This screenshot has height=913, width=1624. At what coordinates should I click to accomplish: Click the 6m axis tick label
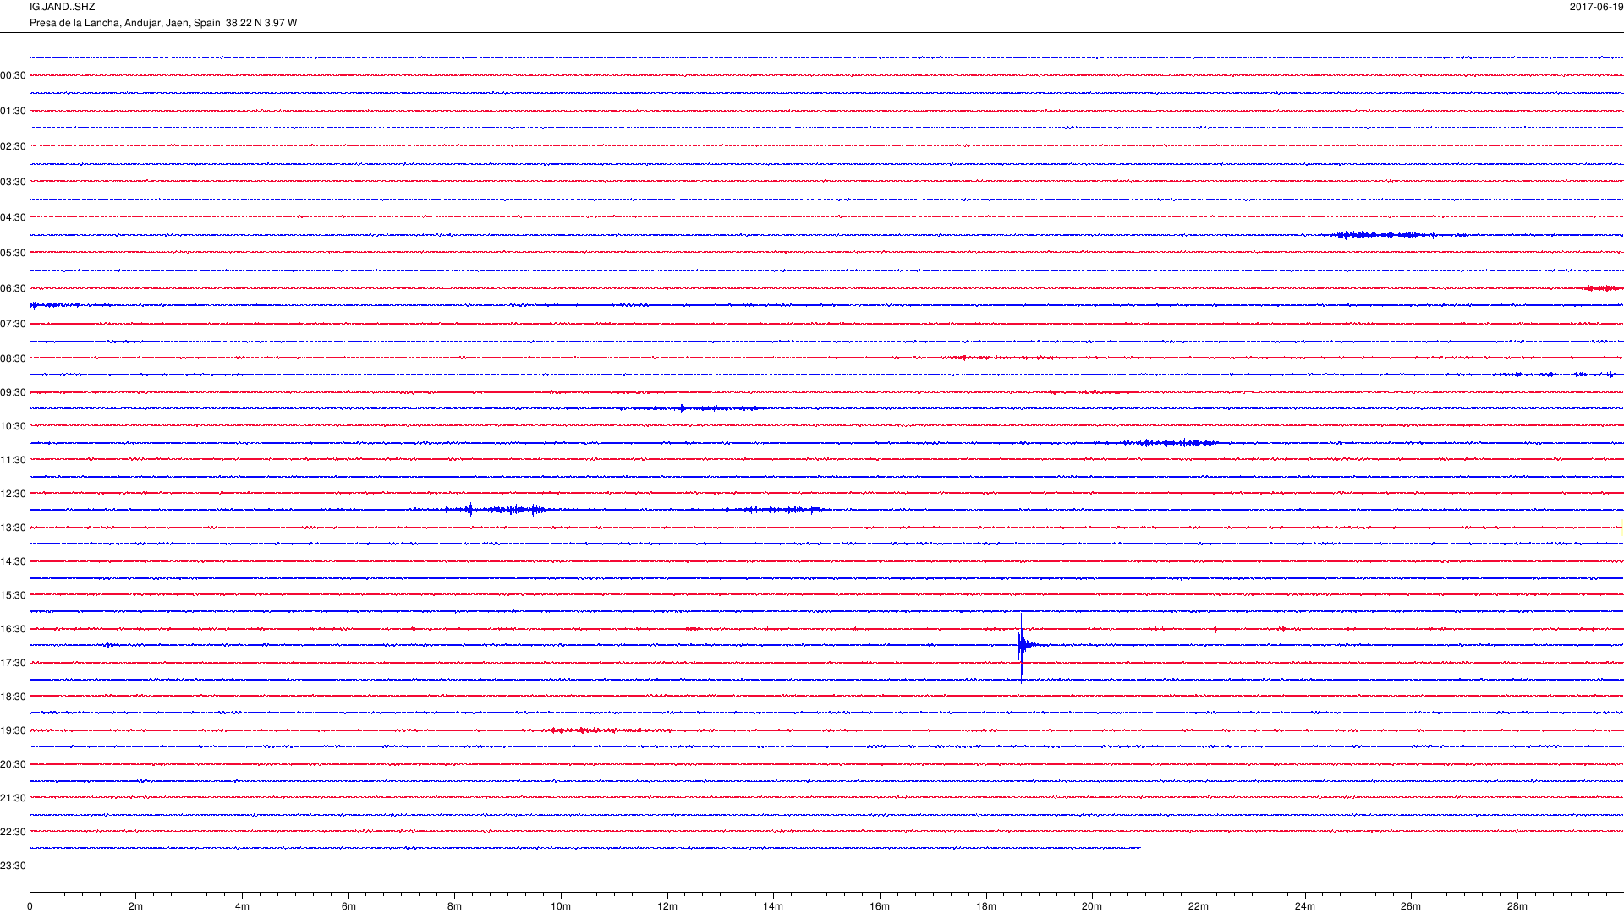click(348, 907)
